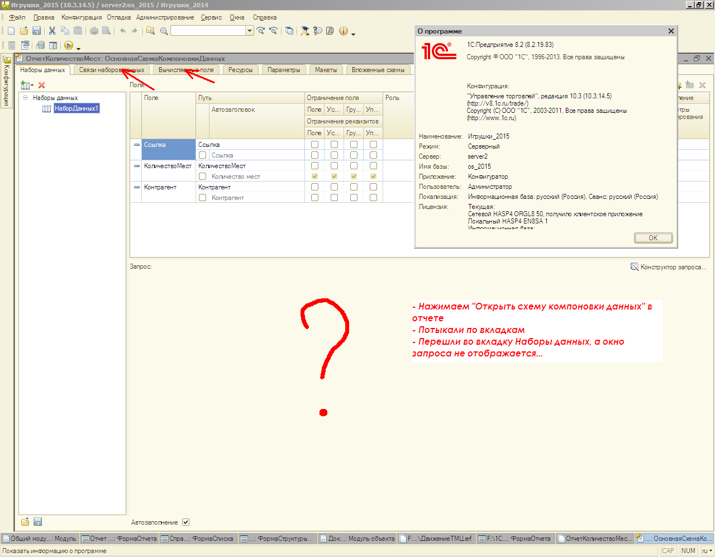Save with the floppy disk icon
This screenshot has height=557, width=715.
coord(36,31)
